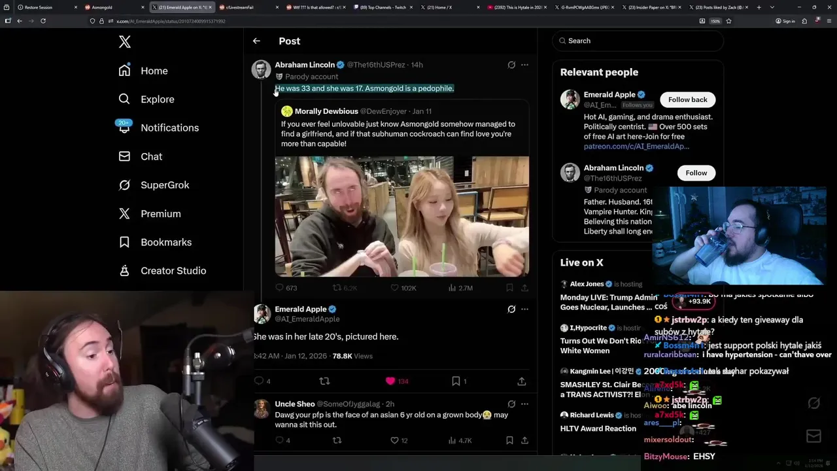Open Richard Lewis HLTV Award Reaction stream
Screen dimensions: 837x471
[x=602, y=421]
